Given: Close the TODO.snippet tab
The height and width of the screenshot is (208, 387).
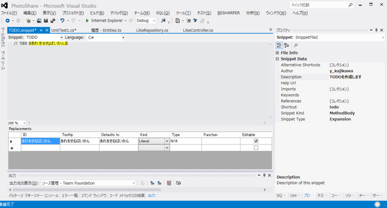Looking at the screenshot, I should (x=46, y=30).
